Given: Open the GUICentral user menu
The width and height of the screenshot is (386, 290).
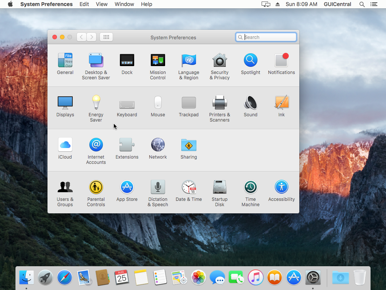Looking at the screenshot, I should [337, 4].
